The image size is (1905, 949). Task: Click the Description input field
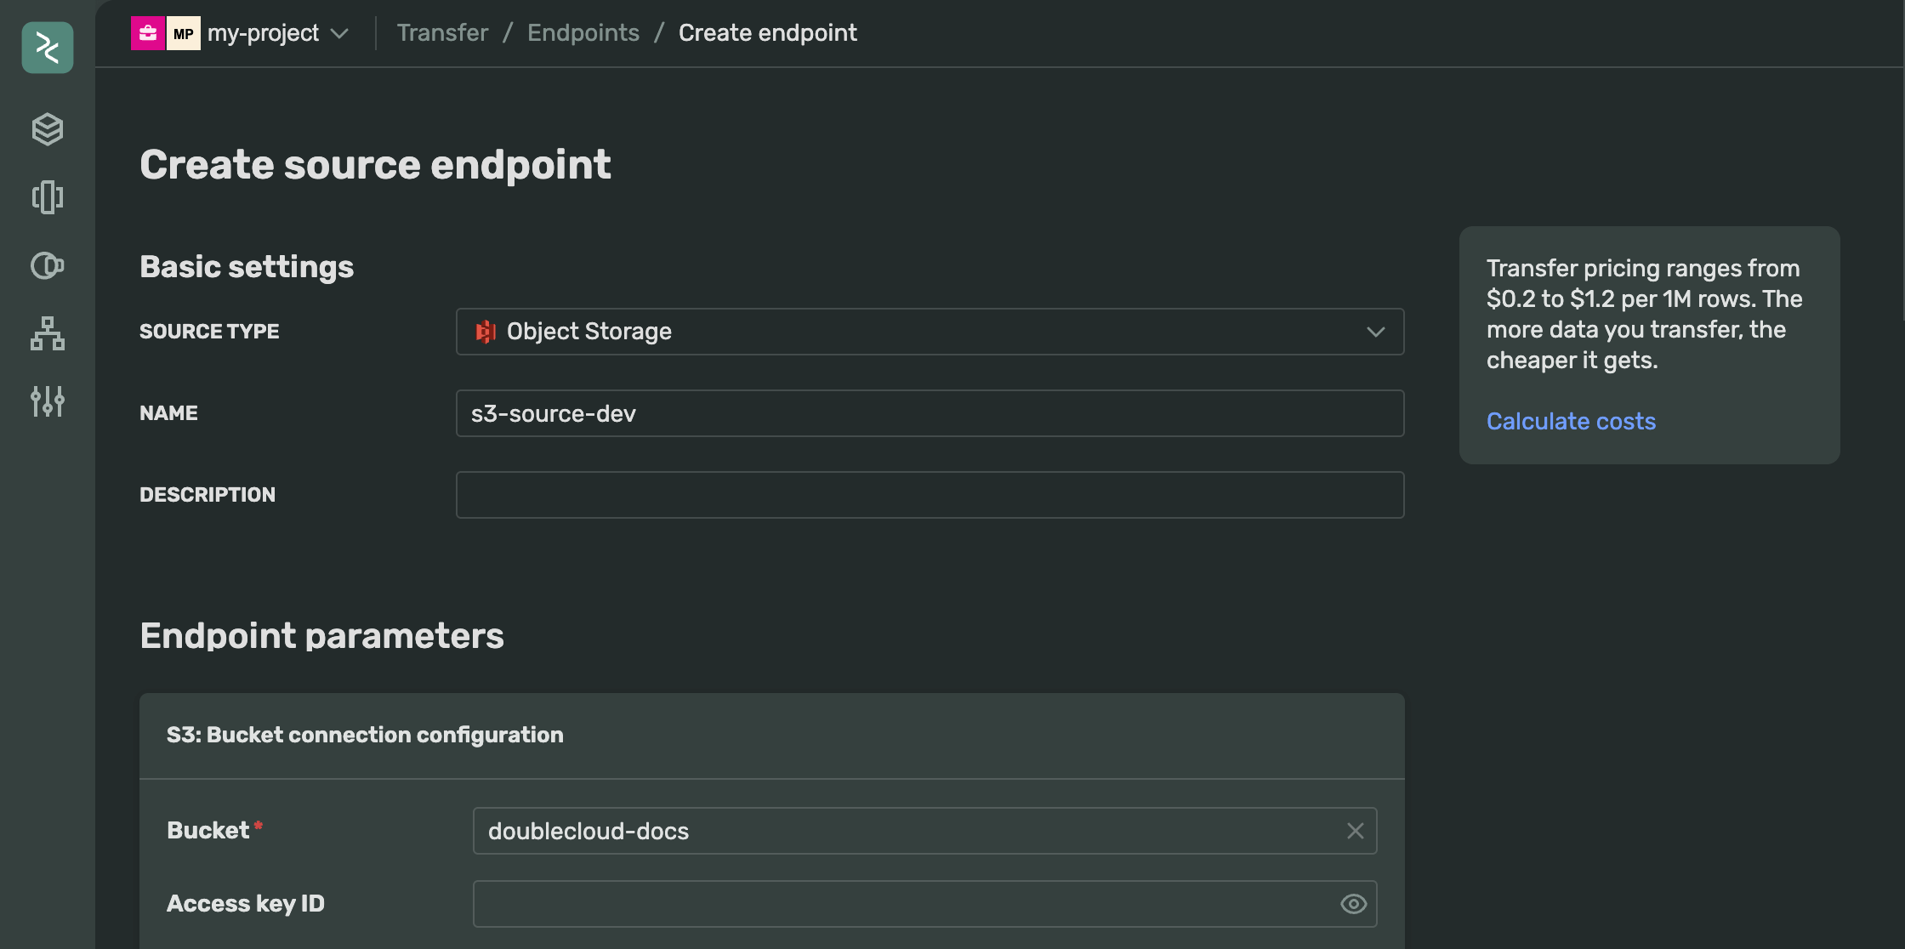(930, 495)
